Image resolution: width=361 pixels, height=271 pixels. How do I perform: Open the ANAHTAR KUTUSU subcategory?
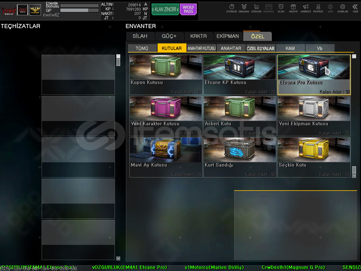[201, 48]
